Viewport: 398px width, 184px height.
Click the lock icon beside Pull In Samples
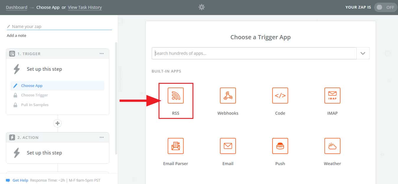[15, 105]
